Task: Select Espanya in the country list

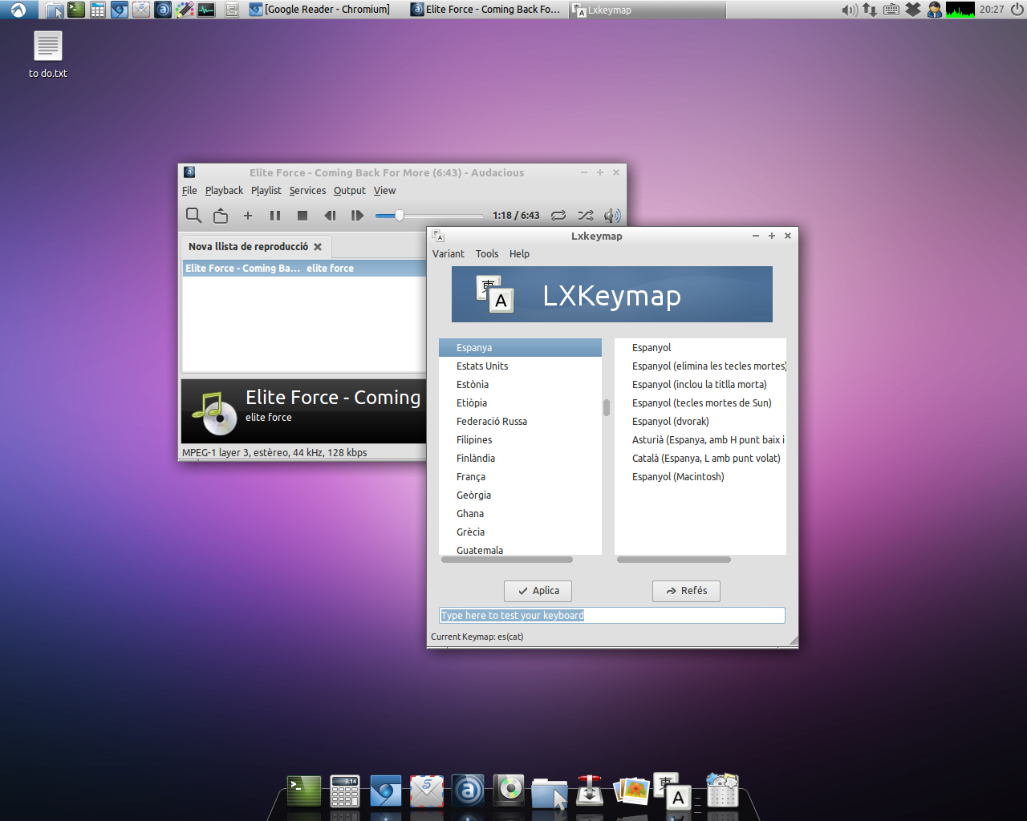Action: coord(520,347)
